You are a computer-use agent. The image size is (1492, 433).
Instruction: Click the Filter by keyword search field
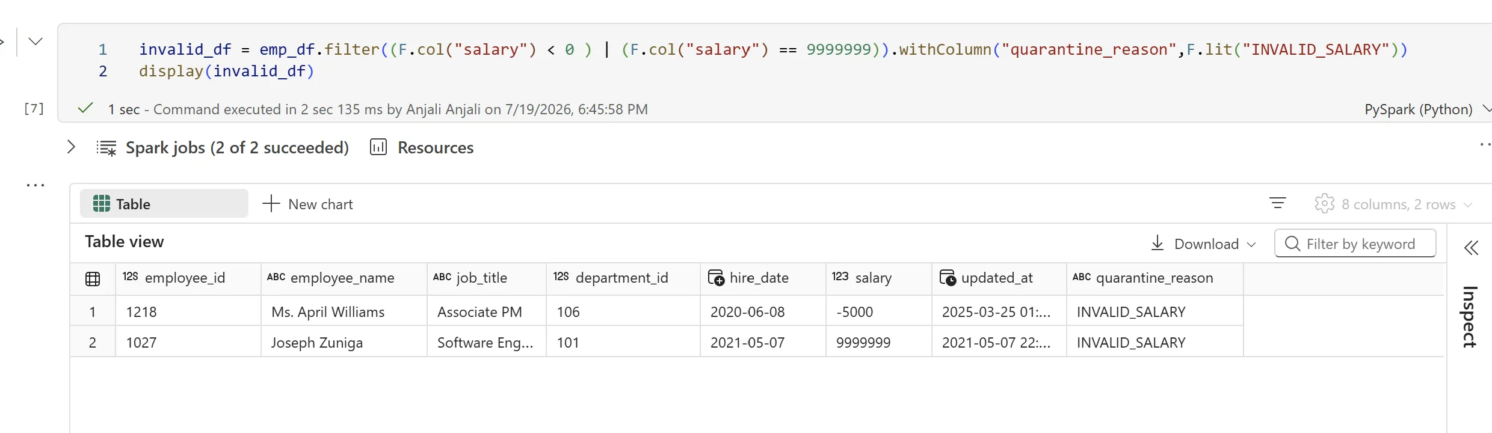pyautogui.click(x=1355, y=243)
